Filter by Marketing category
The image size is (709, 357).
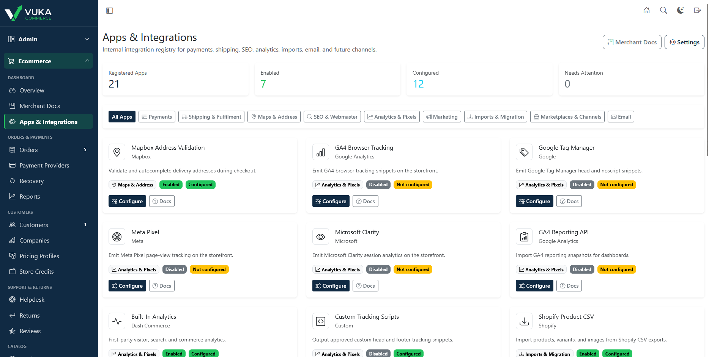click(442, 117)
